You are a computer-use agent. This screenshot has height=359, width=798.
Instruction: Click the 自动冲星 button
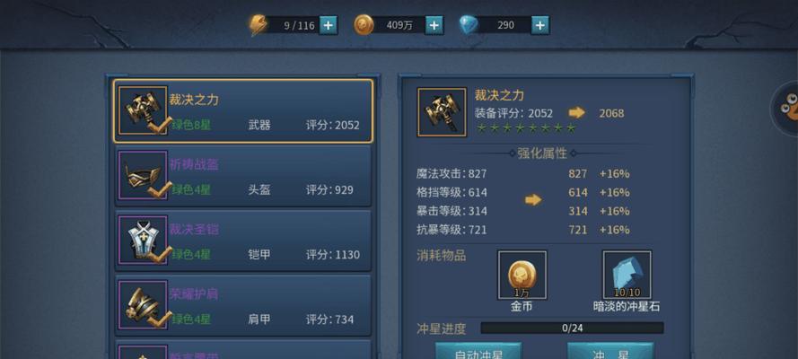click(478, 352)
